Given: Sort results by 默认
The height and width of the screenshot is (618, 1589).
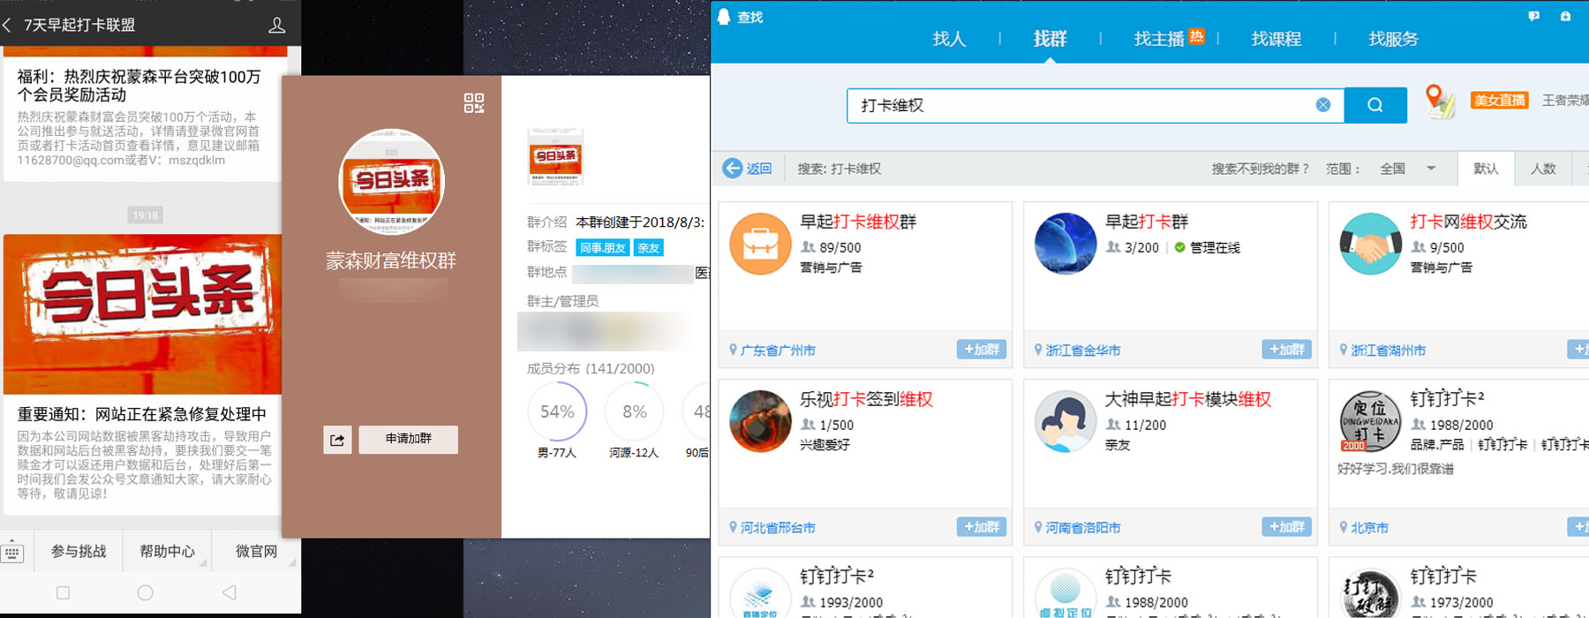Looking at the screenshot, I should pyautogui.click(x=1486, y=169).
